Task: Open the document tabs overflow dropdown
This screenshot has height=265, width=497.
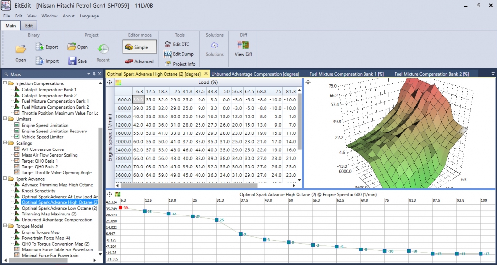Action: point(493,74)
